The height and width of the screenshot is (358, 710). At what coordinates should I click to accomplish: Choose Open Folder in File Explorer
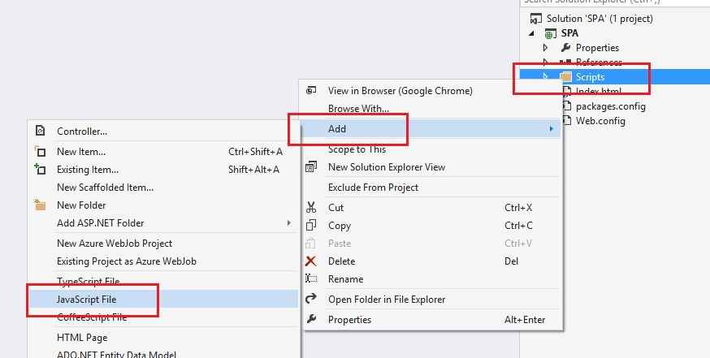386,300
